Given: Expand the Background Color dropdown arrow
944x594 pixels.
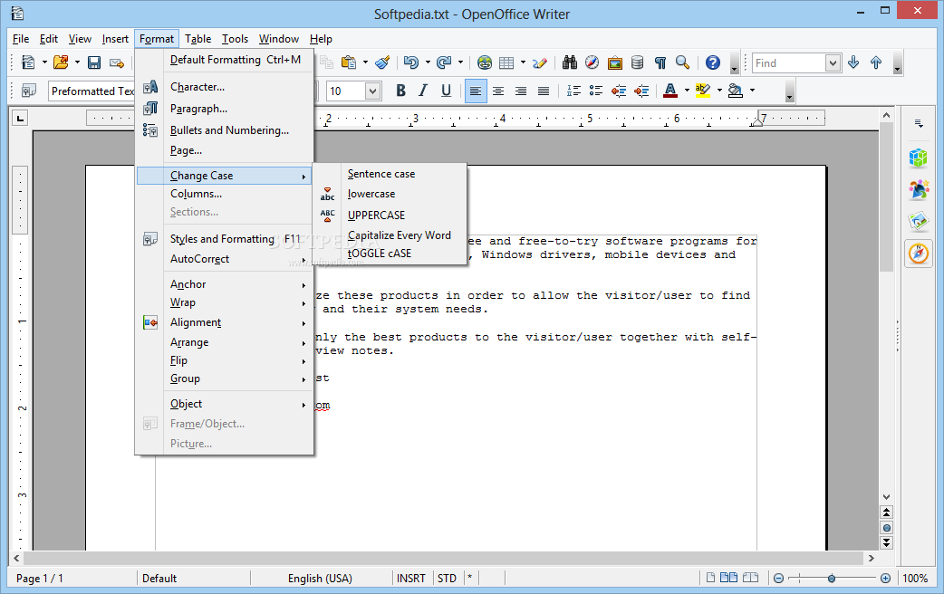Looking at the screenshot, I should coord(752,91).
